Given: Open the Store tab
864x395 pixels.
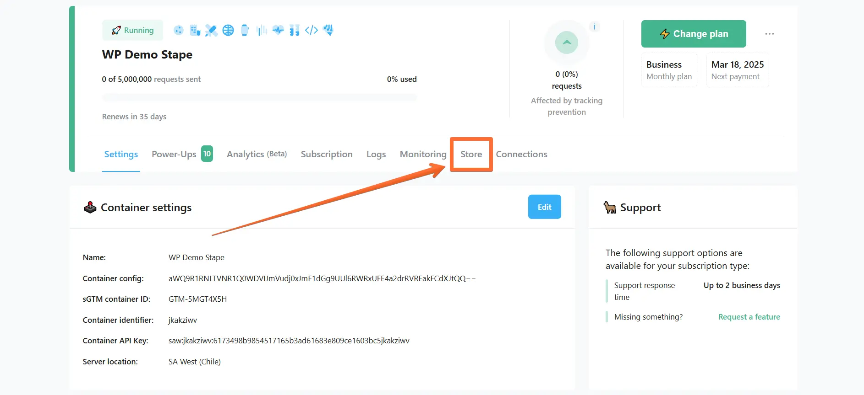Looking at the screenshot, I should [x=471, y=154].
